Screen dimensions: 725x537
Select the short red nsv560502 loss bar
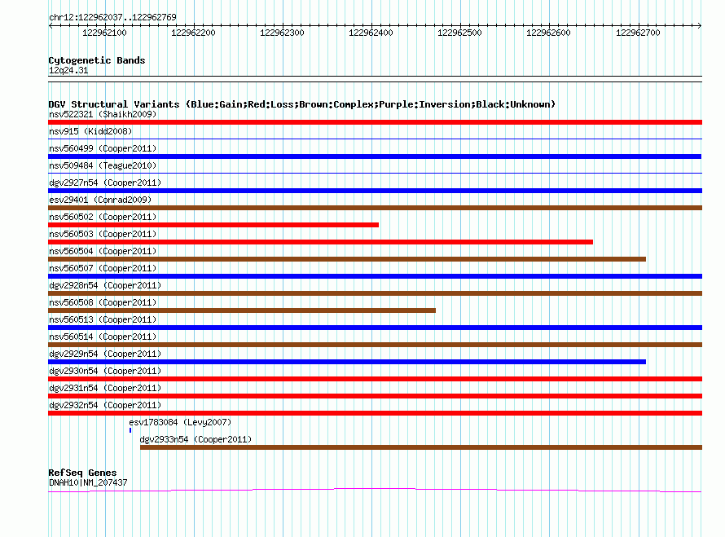(x=213, y=225)
